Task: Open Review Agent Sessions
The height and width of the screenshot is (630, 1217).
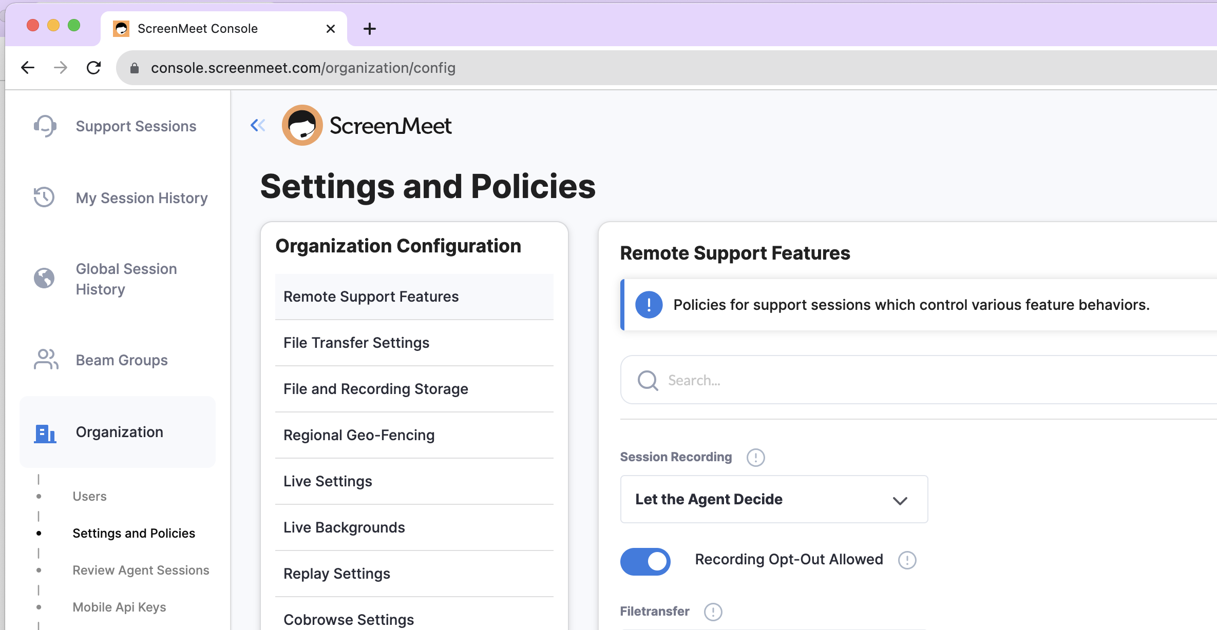Action: [141, 570]
